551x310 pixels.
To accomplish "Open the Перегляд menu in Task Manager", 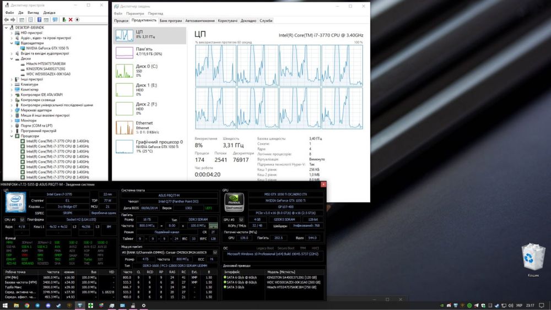I will point(155,13).
